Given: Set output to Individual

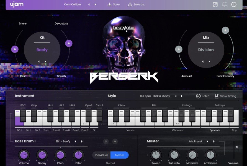Looking at the screenshot, I should coord(101,155).
